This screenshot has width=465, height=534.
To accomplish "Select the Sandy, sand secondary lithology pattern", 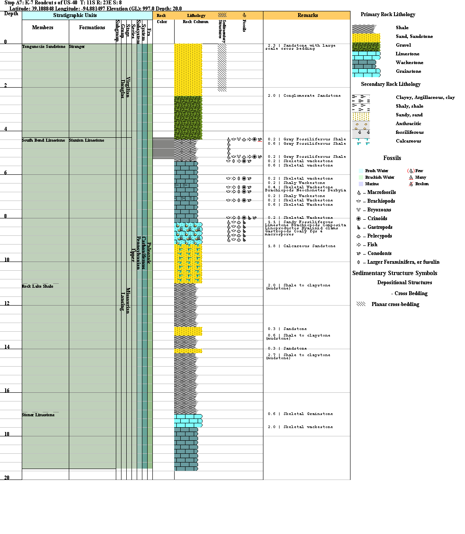I will (361, 116).
